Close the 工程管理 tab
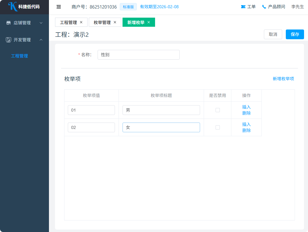This screenshot has height=232, width=308. point(81,22)
